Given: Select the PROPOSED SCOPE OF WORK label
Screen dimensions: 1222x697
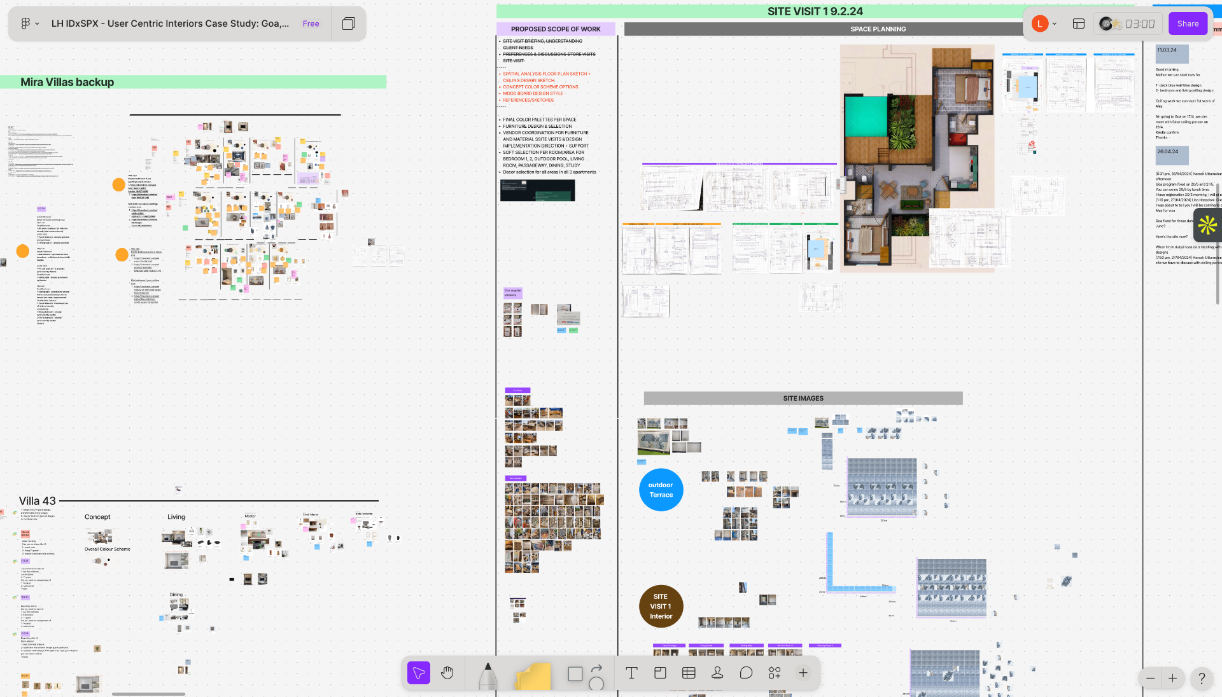Looking at the screenshot, I should click(x=556, y=29).
